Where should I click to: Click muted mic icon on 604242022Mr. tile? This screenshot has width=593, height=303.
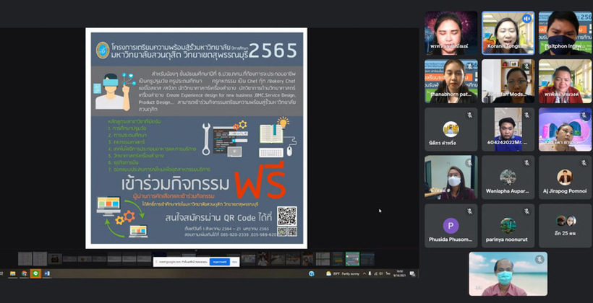pos(526,115)
